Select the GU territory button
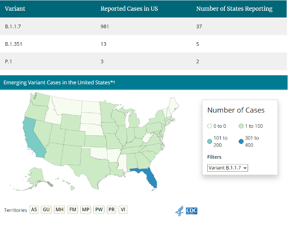Image resolution: width=288 pixels, height=226 pixels. (x=46, y=210)
